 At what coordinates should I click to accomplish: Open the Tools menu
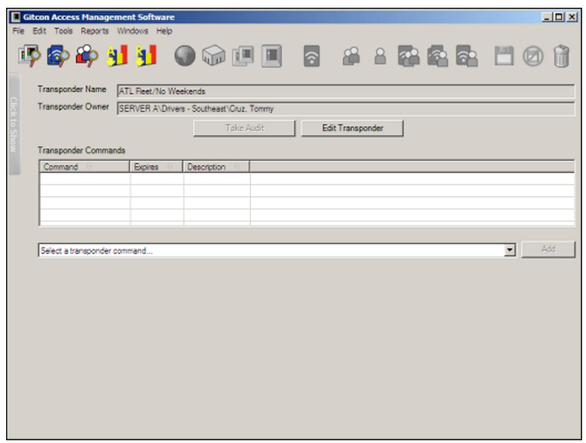[x=64, y=31]
